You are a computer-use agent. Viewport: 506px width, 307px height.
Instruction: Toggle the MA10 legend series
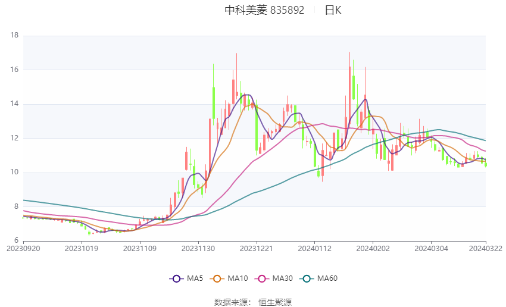point(229,278)
